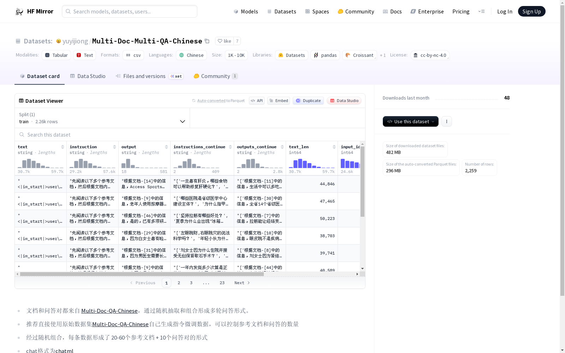The height and width of the screenshot is (353, 565).
Task: Click the table's horizontal scrollbar thumb
Action: pos(142,274)
